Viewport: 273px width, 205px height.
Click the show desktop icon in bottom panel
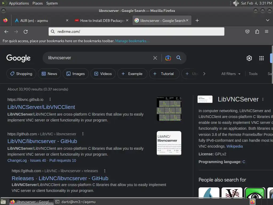[x=3, y=202]
